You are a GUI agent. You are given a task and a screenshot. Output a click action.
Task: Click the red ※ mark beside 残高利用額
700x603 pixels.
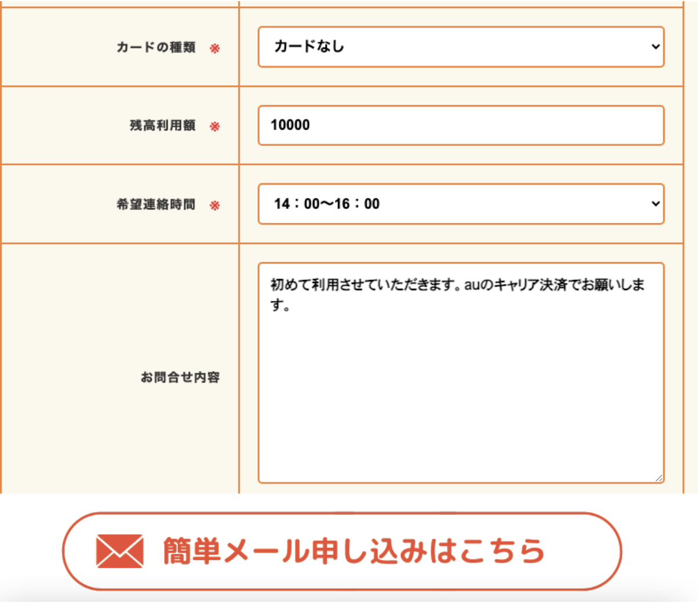click(x=215, y=126)
